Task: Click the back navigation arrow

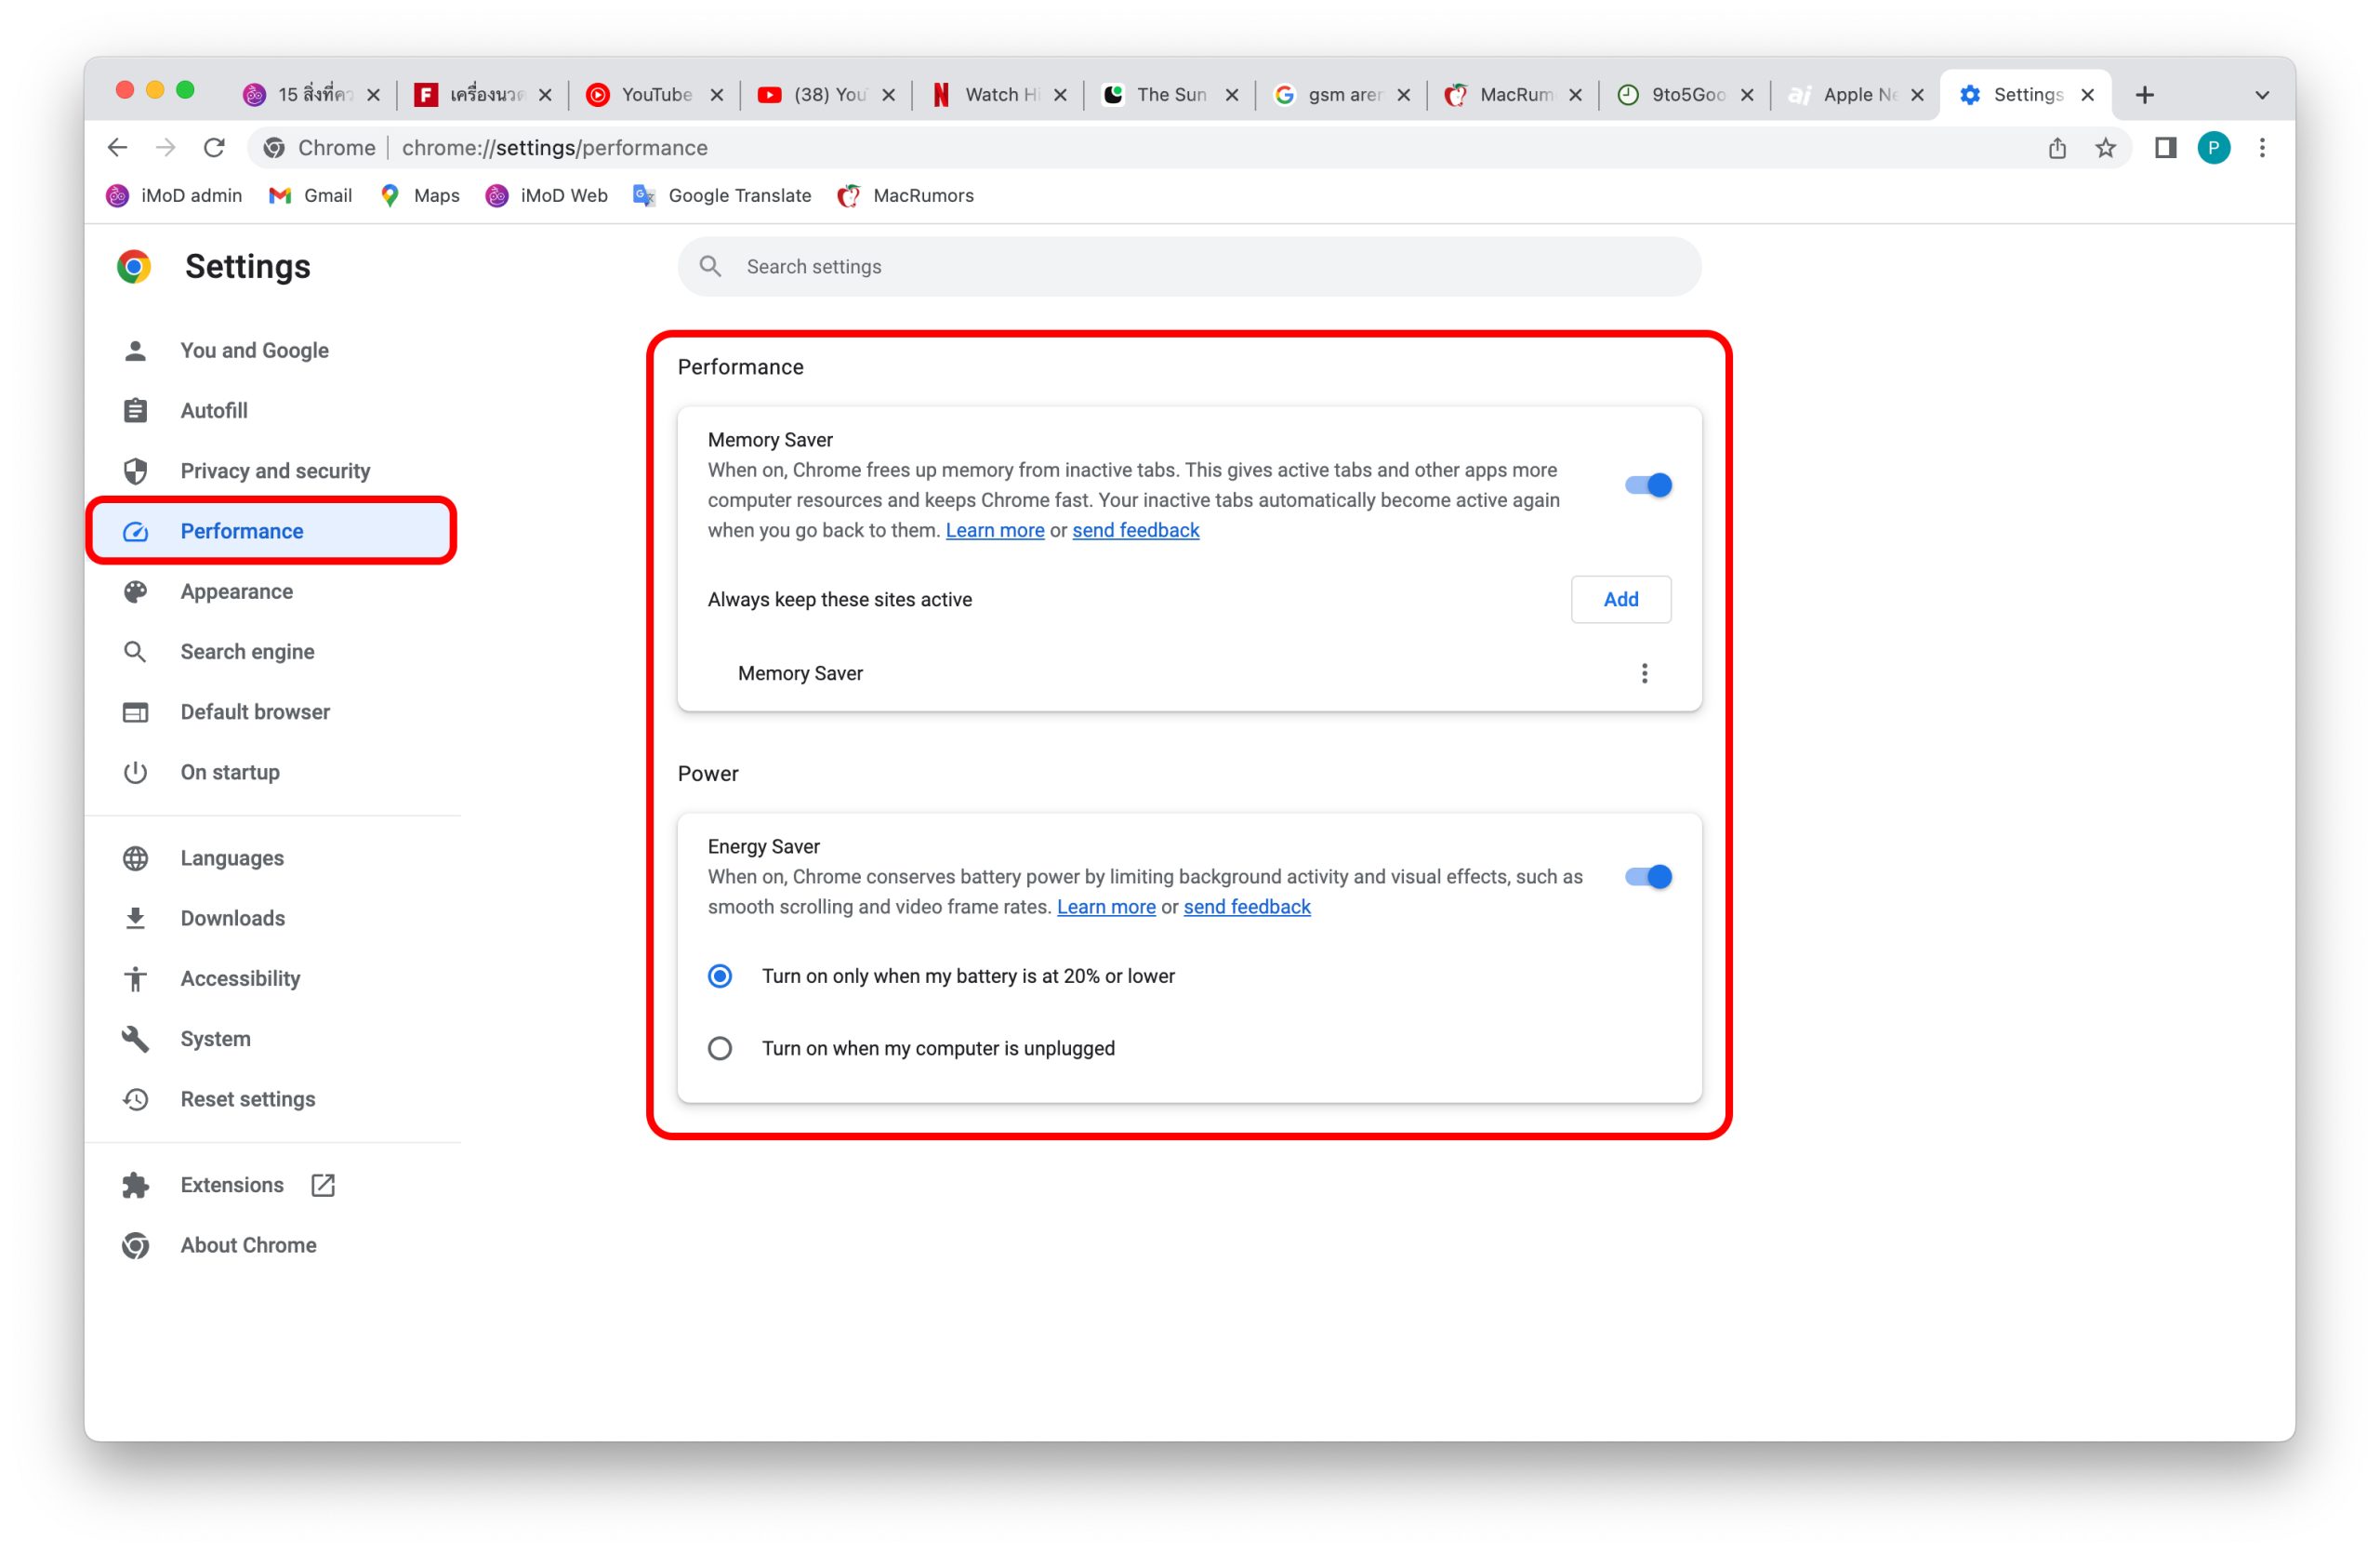Action: click(118, 148)
